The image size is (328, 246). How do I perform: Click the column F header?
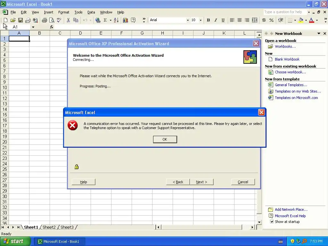[x=121, y=33]
